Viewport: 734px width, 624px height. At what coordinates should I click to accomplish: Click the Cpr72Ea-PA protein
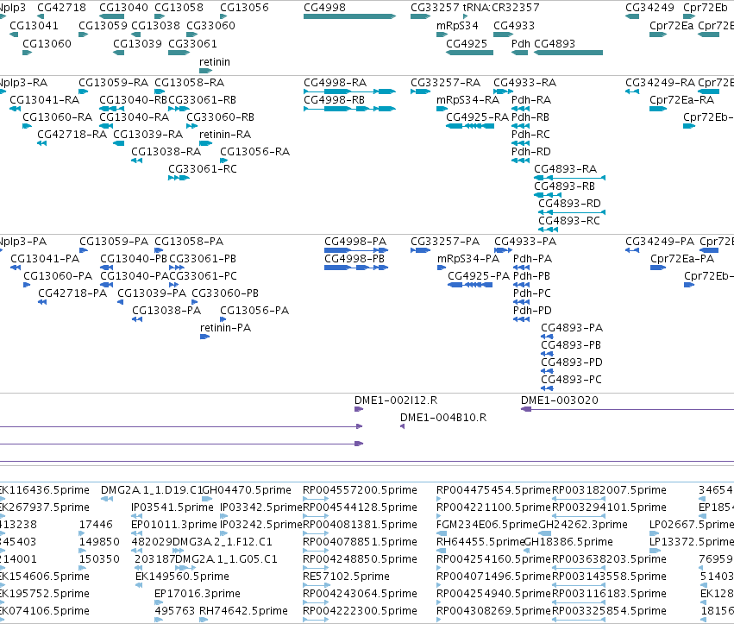658,268
